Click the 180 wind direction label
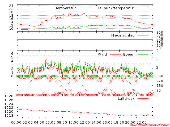 (x=160, y=86)
